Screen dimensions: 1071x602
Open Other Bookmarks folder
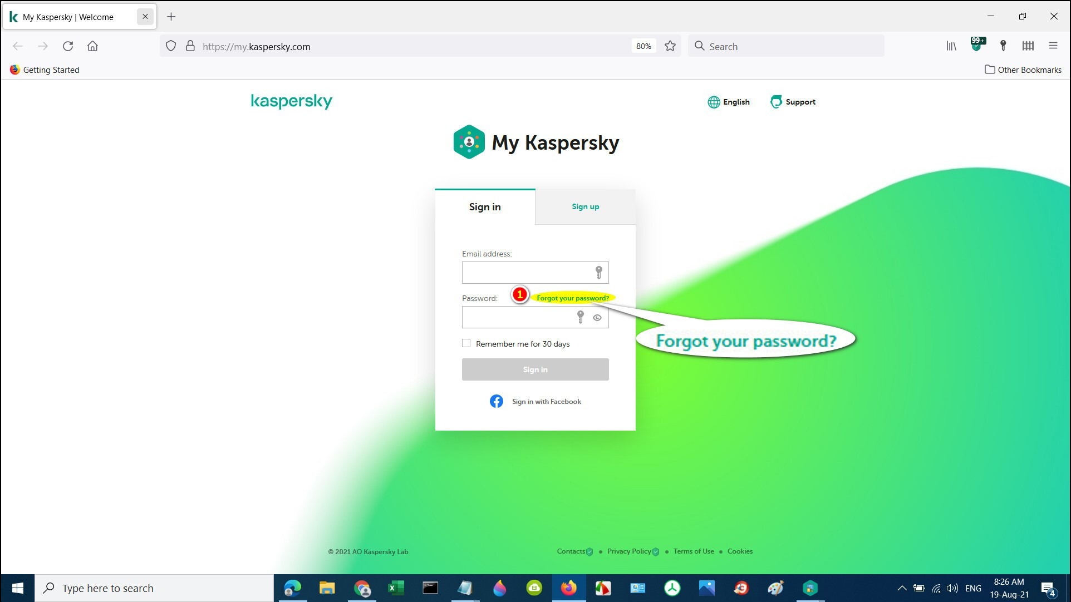pyautogui.click(x=1023, y=70)
